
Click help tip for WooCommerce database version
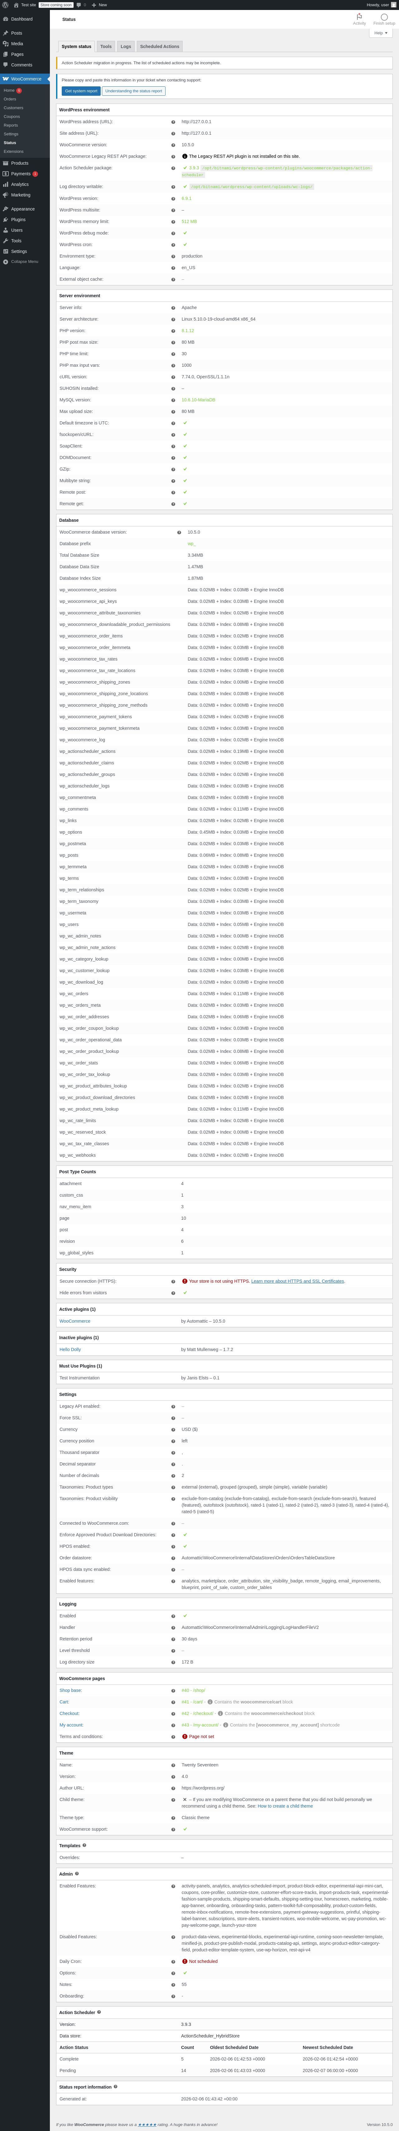[x=179, y=533]
